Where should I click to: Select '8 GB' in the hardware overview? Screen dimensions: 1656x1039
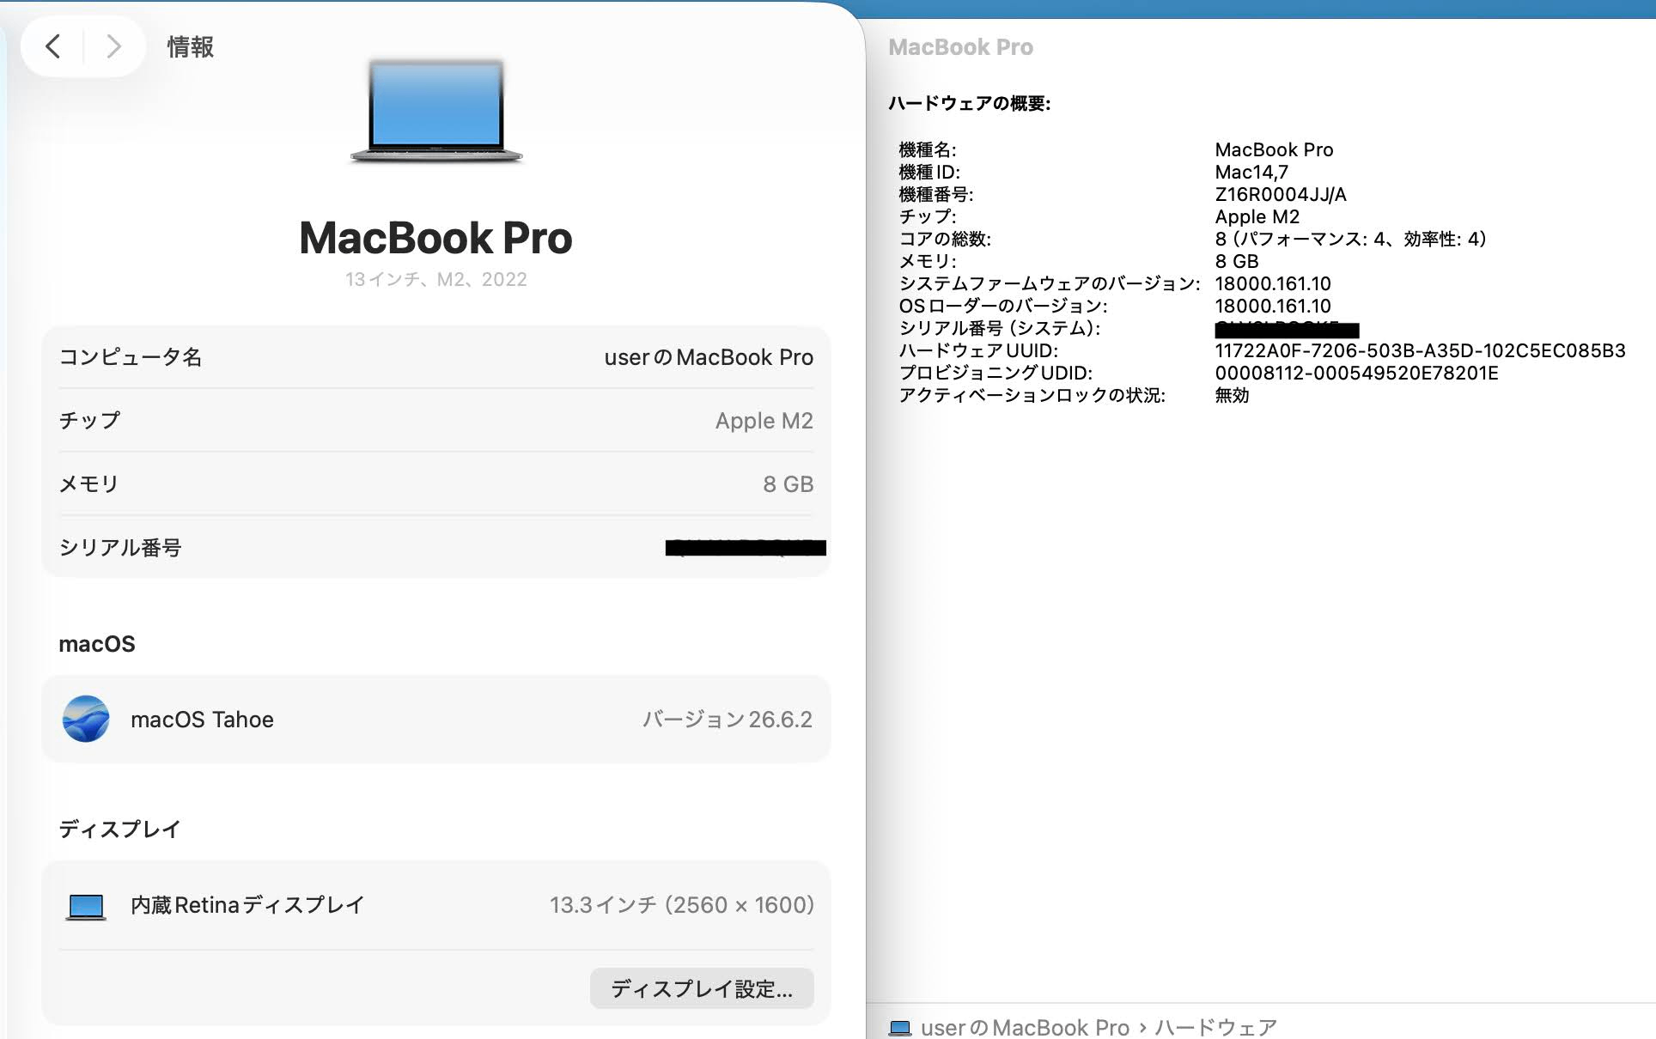[x=1236, y=262]
